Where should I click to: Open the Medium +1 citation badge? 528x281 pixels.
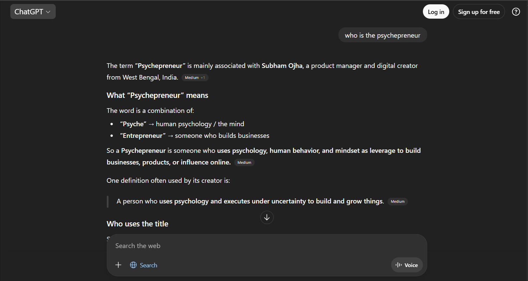click(x=195, y=77)
